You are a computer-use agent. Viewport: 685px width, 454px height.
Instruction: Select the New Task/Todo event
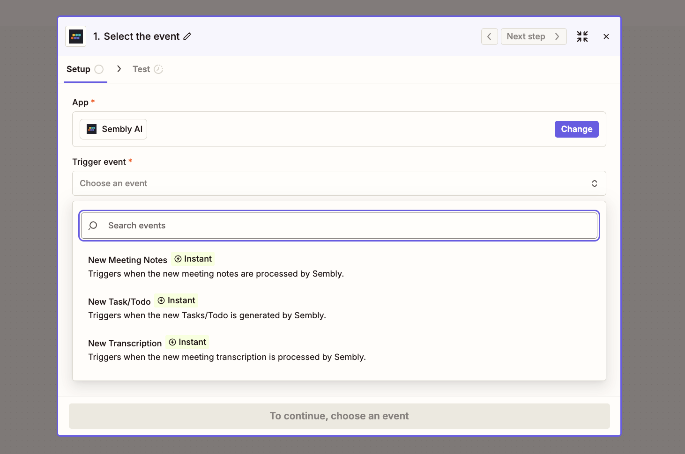(339, 308)
